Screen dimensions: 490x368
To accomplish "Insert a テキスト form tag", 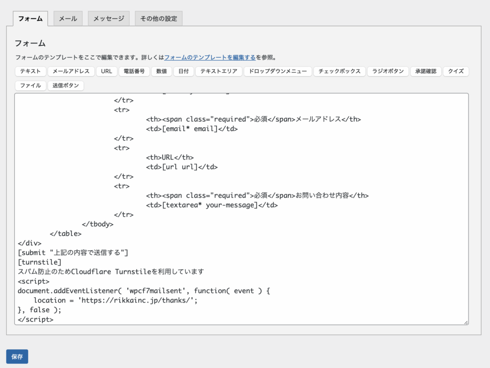I will pyautogui.click(x=30, y=71).
